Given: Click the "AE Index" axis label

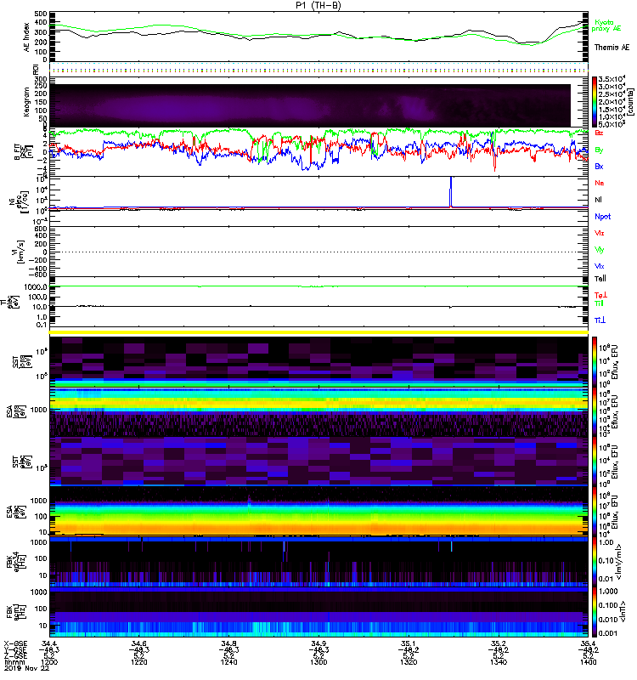Looking at the screenshot, I should click(26, 37).
